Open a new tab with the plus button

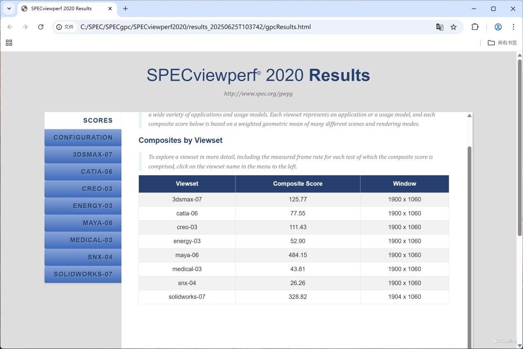(x=126, y=8)
